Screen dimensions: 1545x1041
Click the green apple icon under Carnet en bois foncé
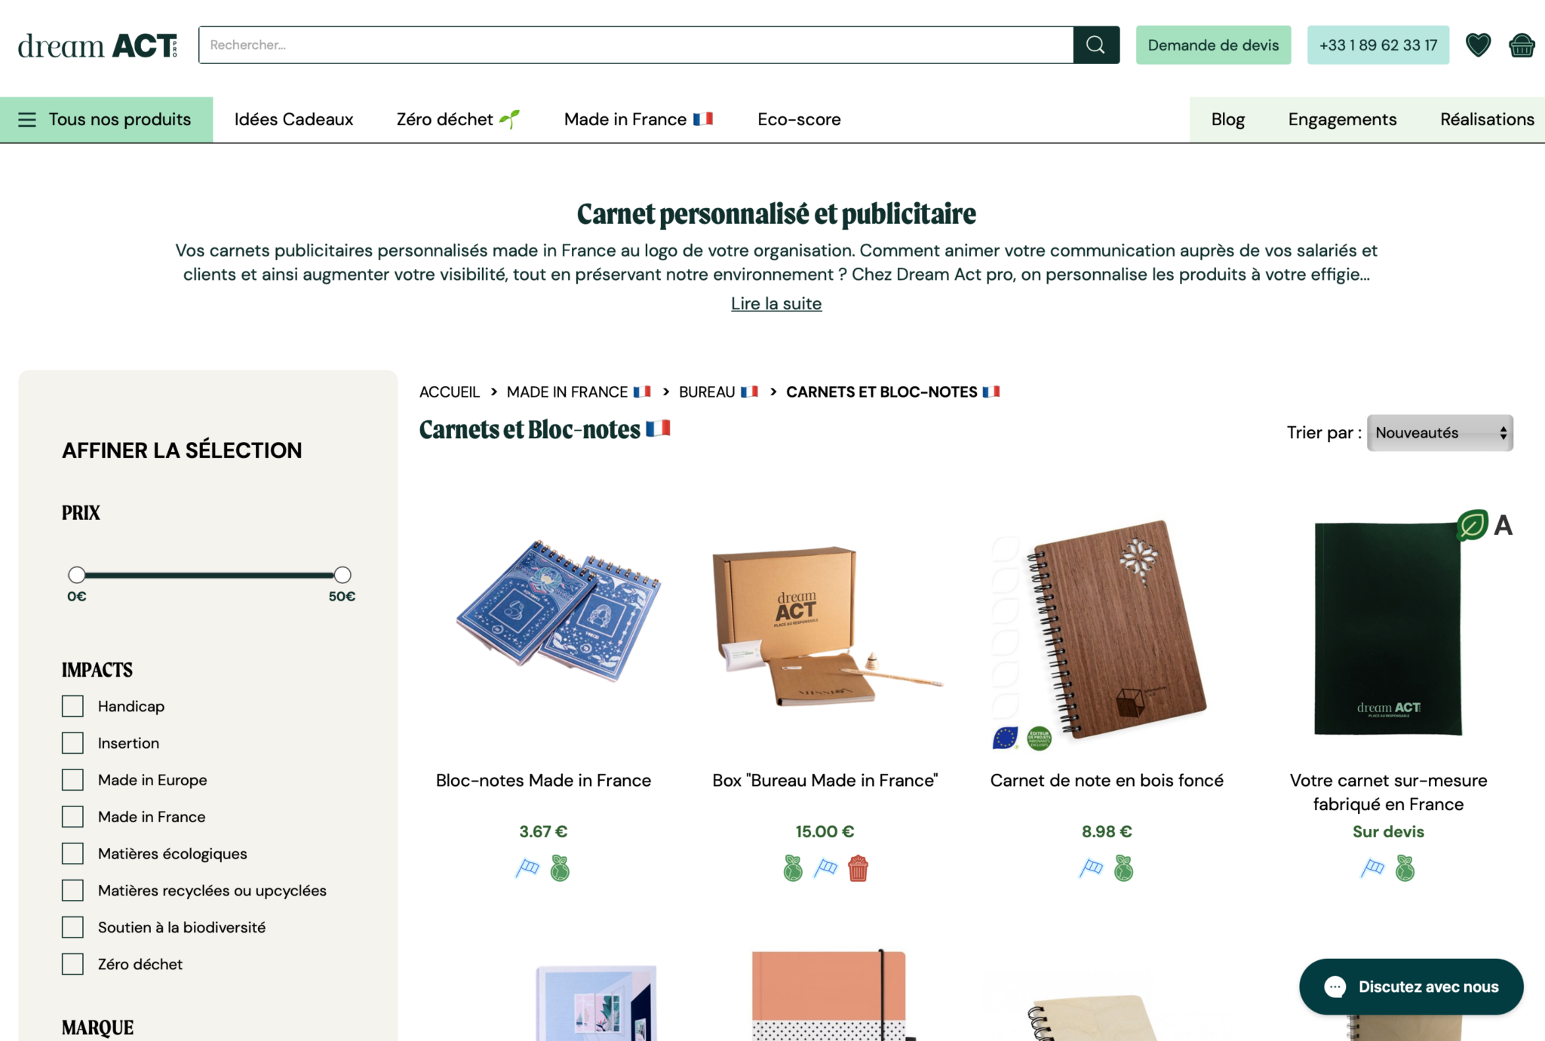click(1124, 868)
